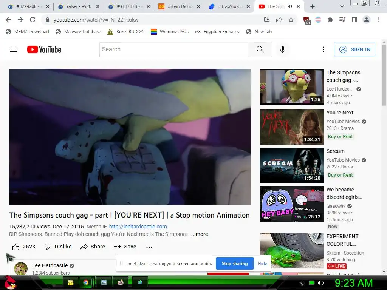
Task: Open Bonzi BUDDY! bookmark
Action: tap(126, 32)
